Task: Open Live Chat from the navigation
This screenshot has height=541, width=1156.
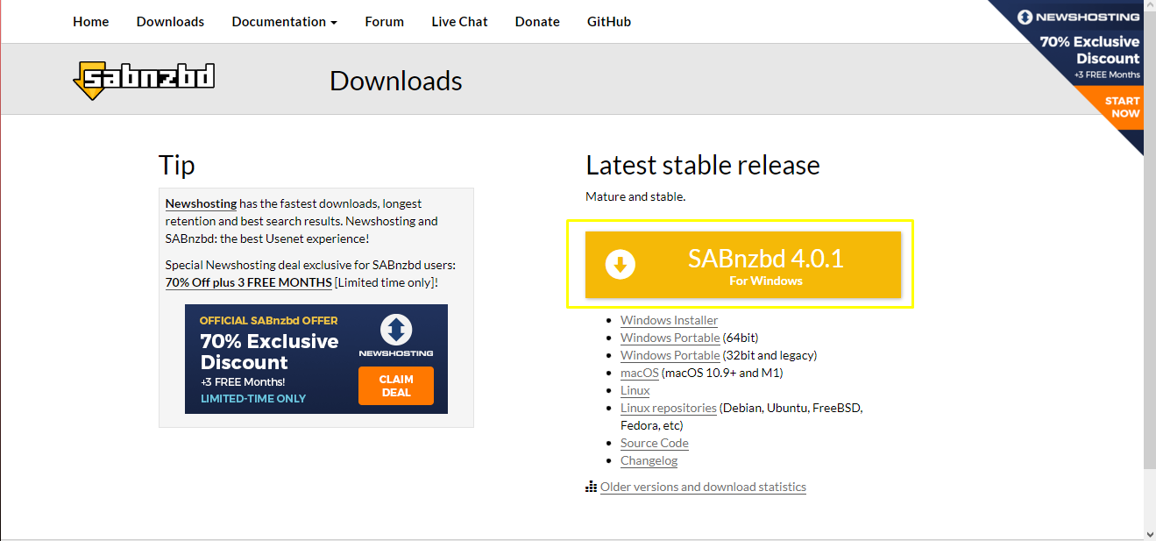Action: point(459,21)
